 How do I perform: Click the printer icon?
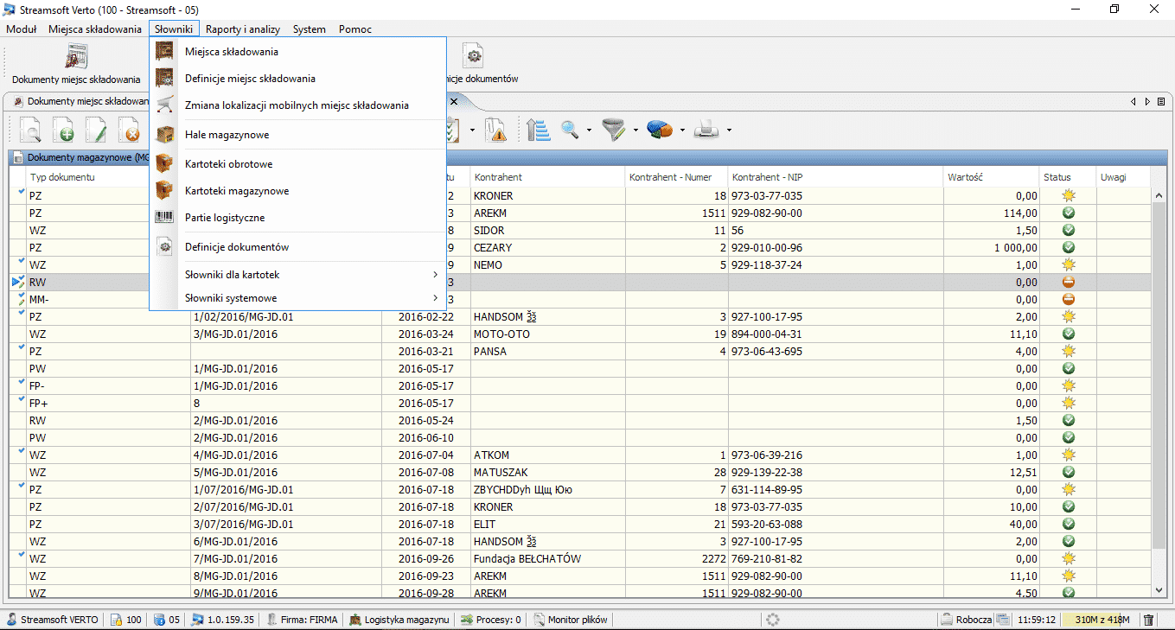coord(707,130)
